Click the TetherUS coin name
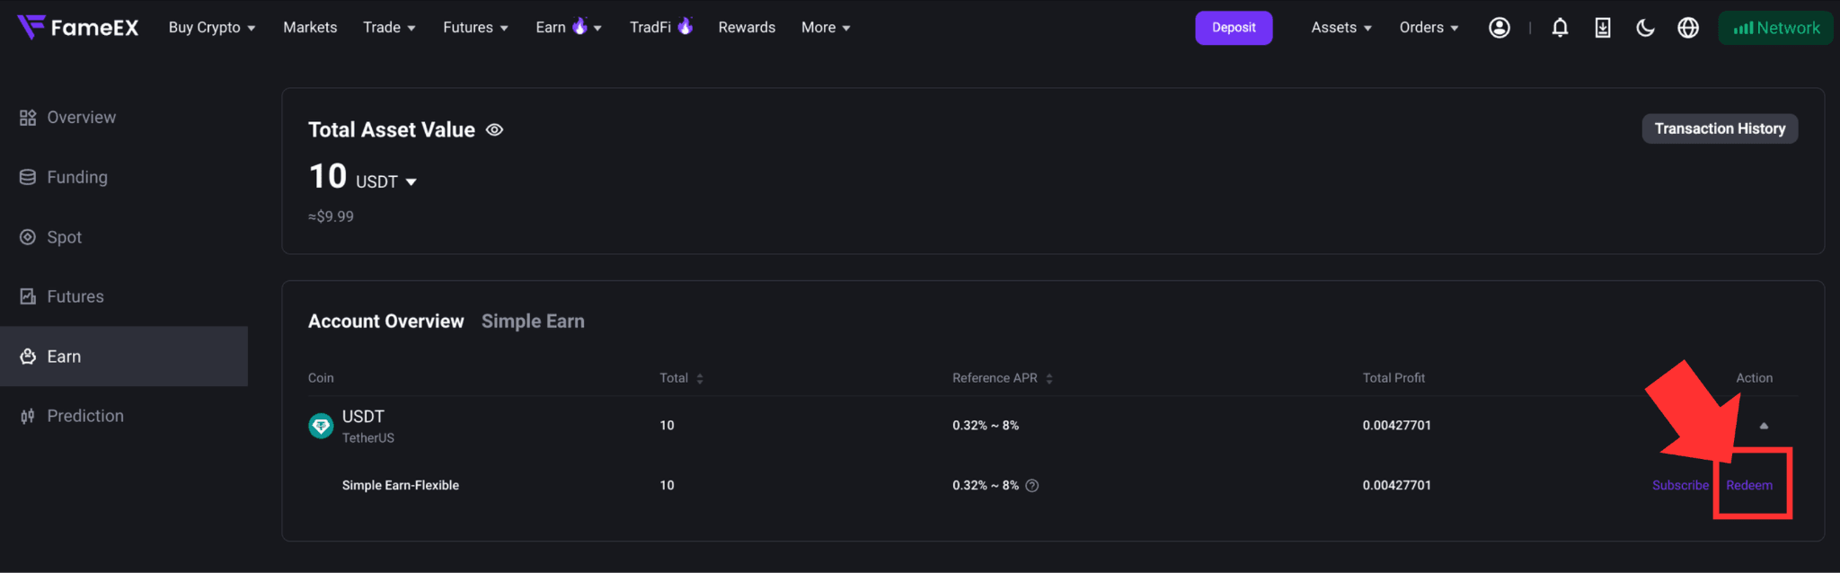 pyautogui.click(x=368, y=438)
